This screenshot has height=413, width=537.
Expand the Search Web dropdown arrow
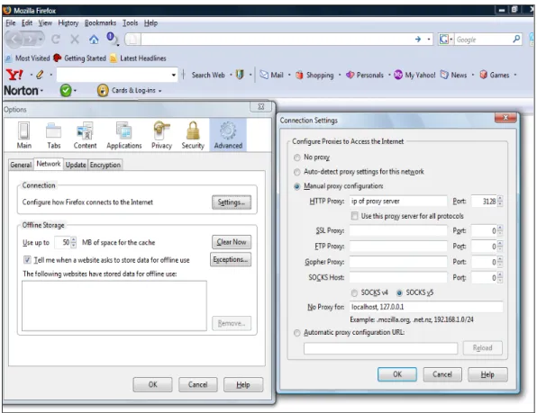(x=231, y=75)
